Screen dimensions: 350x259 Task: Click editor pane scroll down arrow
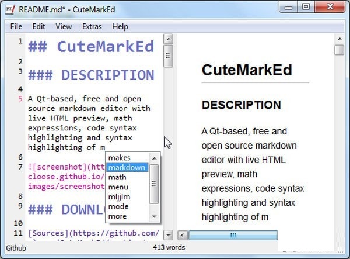(x=169, y=235)
